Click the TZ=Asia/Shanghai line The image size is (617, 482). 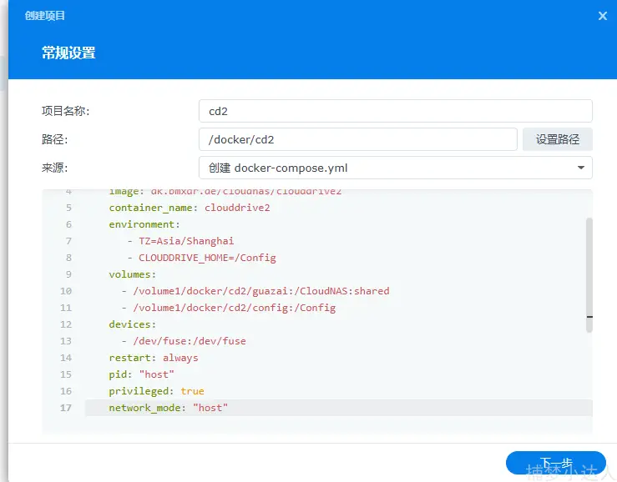[180, 241]
